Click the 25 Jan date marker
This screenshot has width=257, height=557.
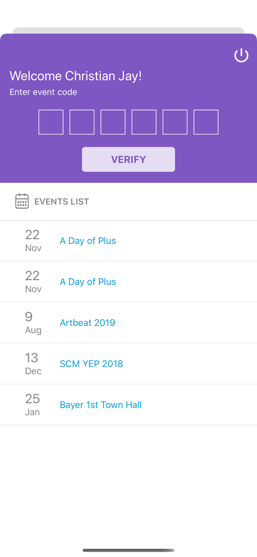tap(32, 404)
